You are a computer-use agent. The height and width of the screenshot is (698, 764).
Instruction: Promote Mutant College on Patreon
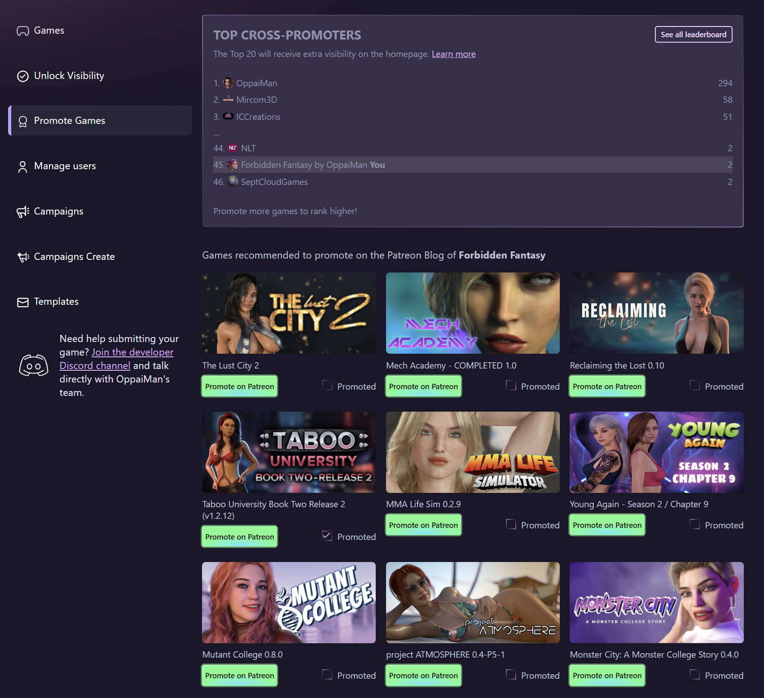coord(240,676)
